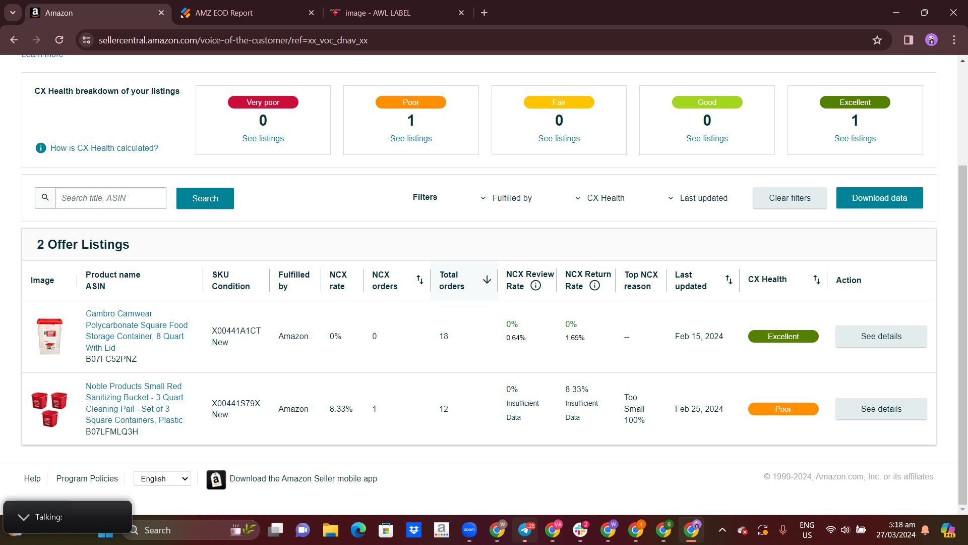Click the info icon beside CX Health calculated
968x545 pixels.
pos(41,148)
